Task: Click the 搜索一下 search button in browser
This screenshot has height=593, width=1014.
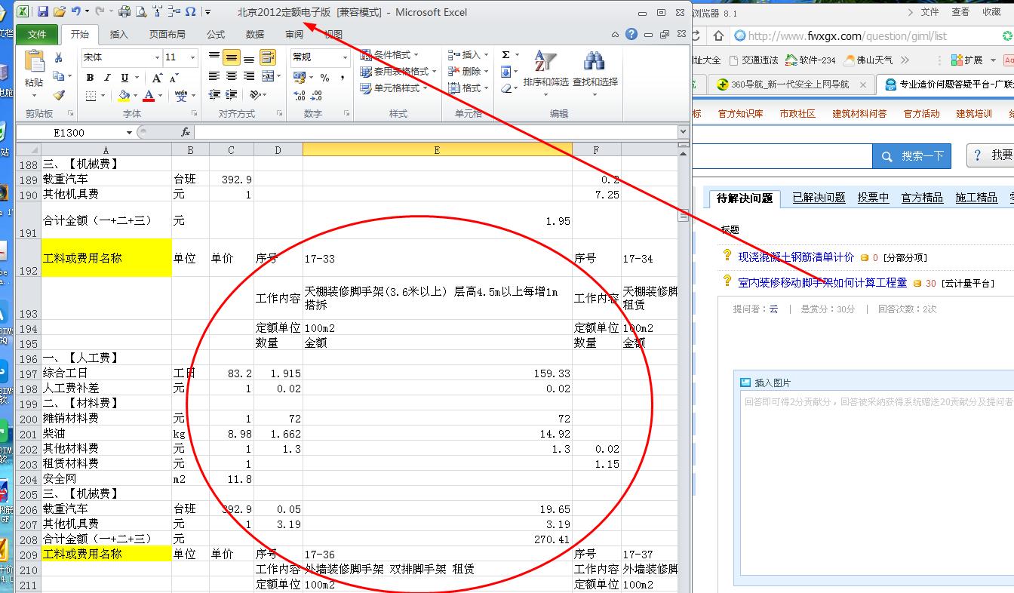Action: (x=912, y=156)
